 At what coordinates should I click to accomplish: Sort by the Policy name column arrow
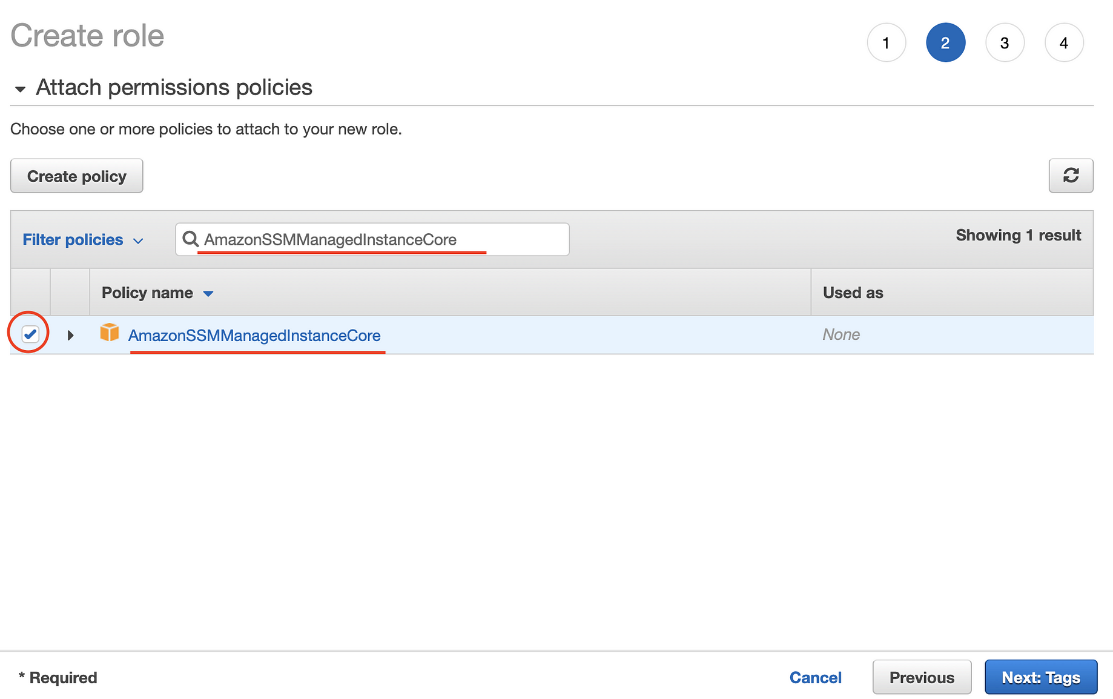click(208, 294)
